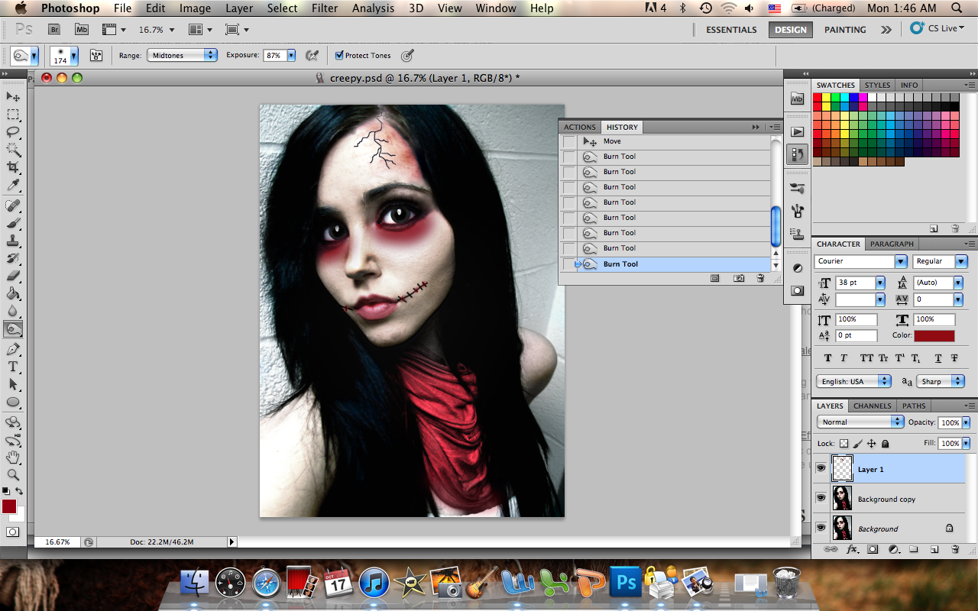Select the Eraser tool
978x611 pixels.
pyautogui.click(x=13, y=276)
